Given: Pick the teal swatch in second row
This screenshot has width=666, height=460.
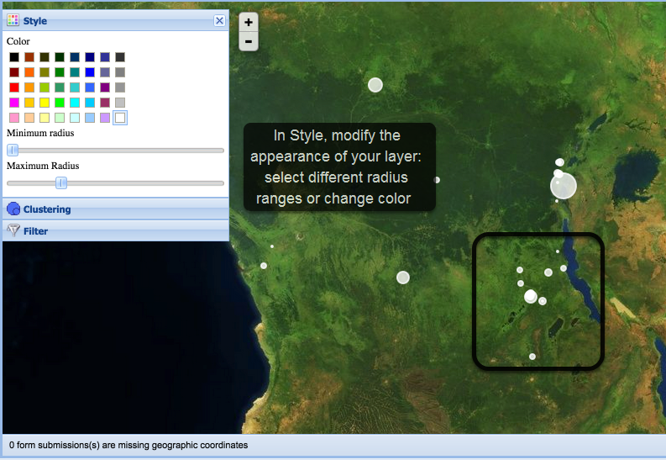Looking at the screenshot, I should coord(75,72).
